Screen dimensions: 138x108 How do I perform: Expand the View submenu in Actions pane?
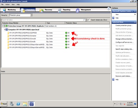(x=135, y=14)
